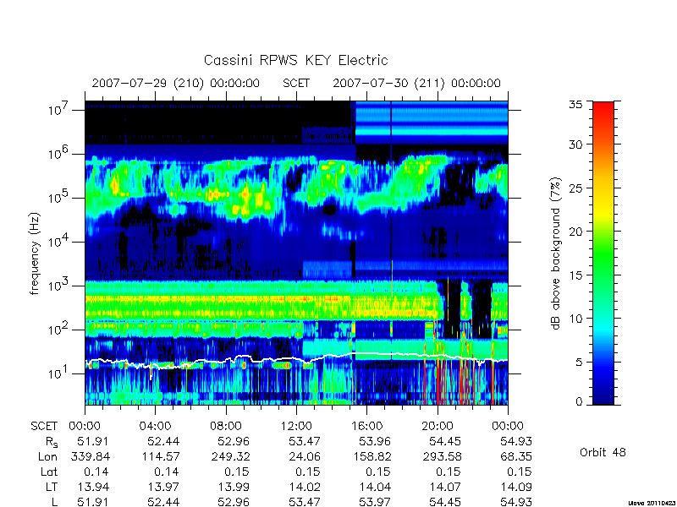Screen dimensions: 677x507
Task: Click the Rs row value 53.96
Action: pos(375,441)
